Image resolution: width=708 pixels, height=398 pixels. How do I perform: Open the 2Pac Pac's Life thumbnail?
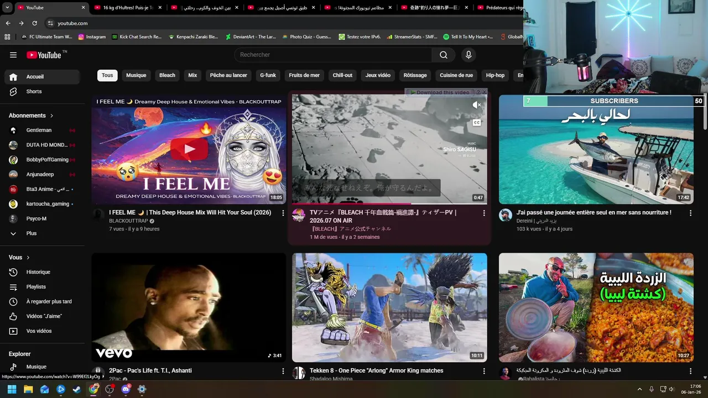coord(189,307)
